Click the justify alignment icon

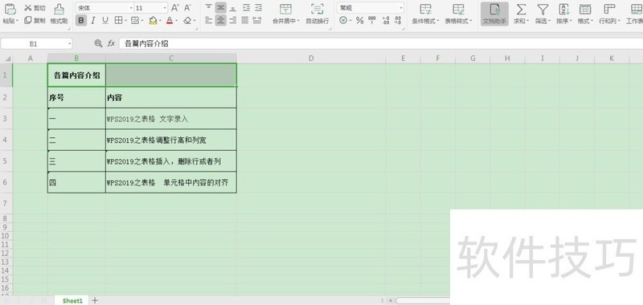pyautogui.click(x=245, y=21)
